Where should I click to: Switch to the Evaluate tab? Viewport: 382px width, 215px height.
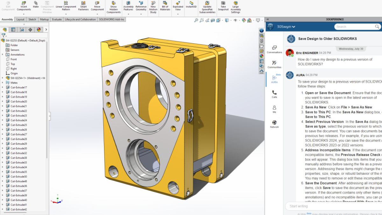click(x=57, y=19)
